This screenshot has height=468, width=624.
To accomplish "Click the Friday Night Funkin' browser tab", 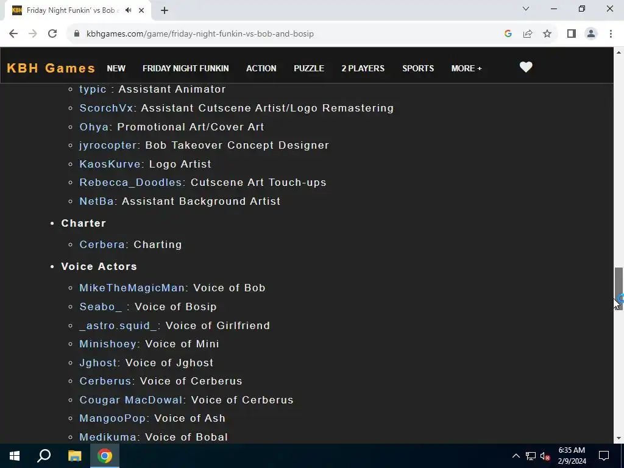I will (73, 10).
